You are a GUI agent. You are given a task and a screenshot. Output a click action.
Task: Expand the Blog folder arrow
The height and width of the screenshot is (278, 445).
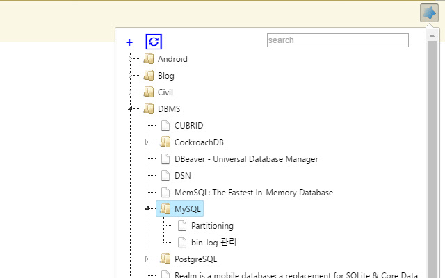point(130,76)
